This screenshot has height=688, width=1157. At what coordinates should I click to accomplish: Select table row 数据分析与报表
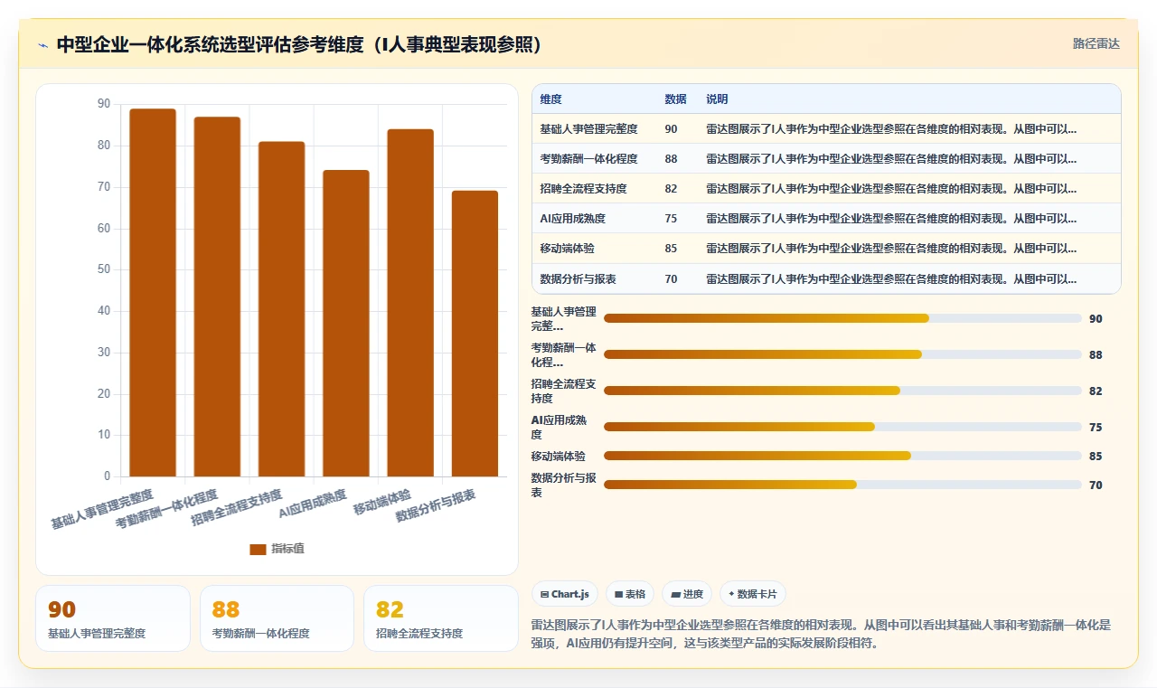(826, 278)
